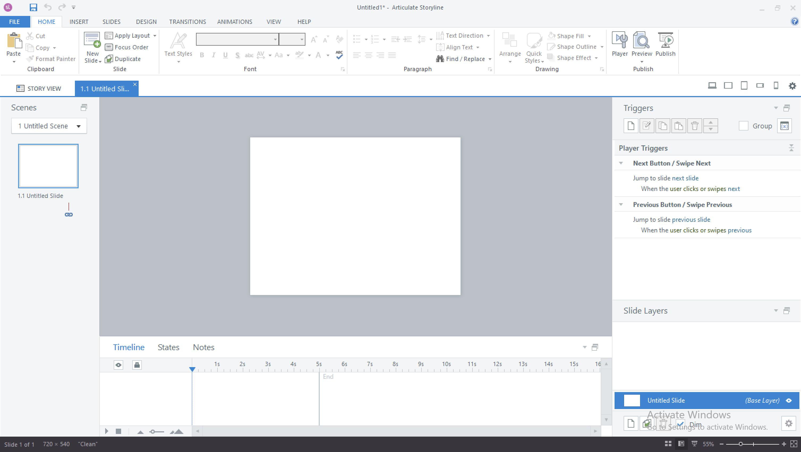Switch to the mobile phone portrait preview icon
Screen dimensions: 801x452
tap(776, 86)
